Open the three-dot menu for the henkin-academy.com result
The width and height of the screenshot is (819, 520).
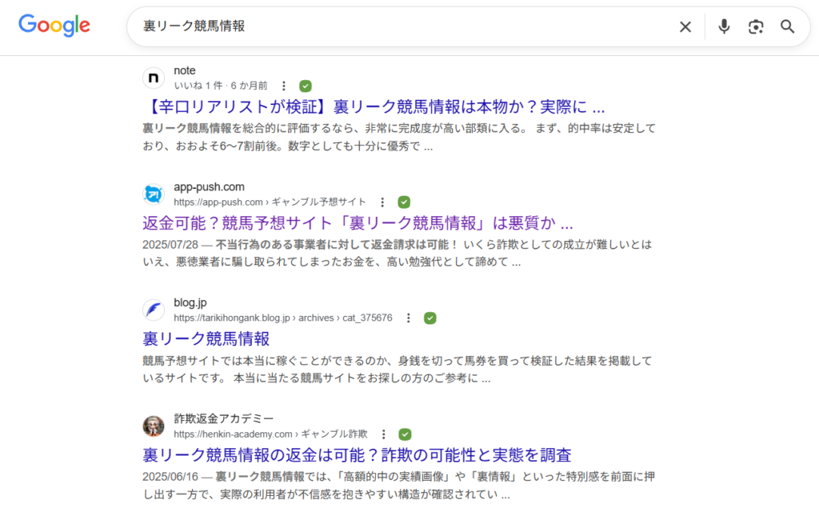[384, 434]
